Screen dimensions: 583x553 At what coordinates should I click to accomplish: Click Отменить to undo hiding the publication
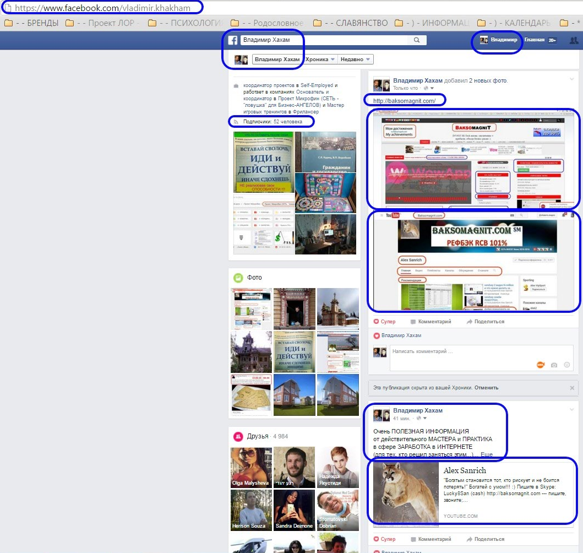point(486,388)
